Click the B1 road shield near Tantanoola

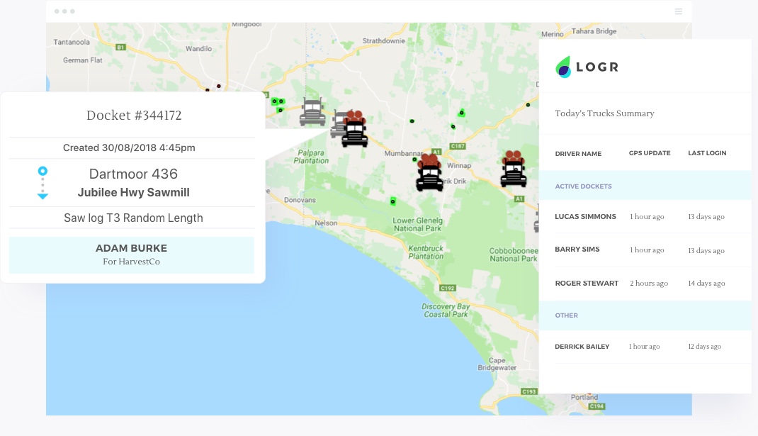121,47
